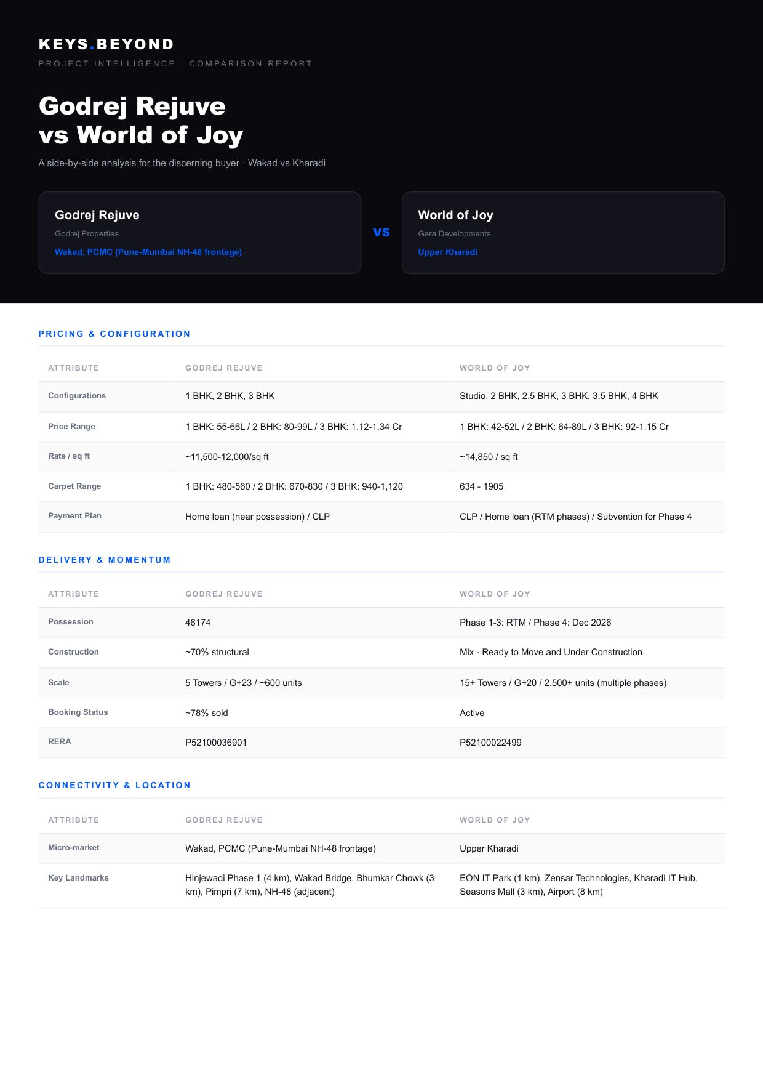Click World of Joy price range '1 BHK: 42-52L' cell
The height and width of the screenshot is (1080, 763).
point(564,427)
